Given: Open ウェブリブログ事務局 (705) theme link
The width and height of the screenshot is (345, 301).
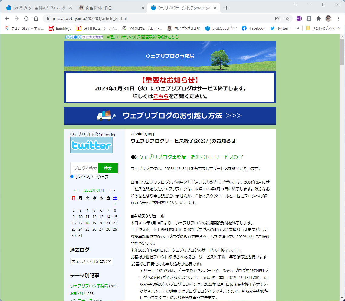Looking at the screenshot, I should pos(89,286).
